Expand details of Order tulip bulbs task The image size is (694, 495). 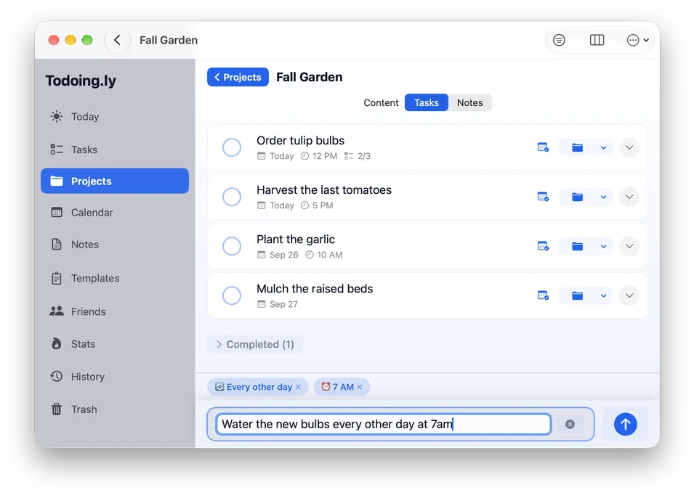629,147
